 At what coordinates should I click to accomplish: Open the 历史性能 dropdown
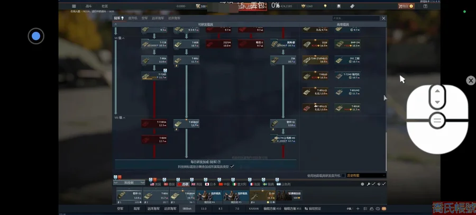[365, 176]
